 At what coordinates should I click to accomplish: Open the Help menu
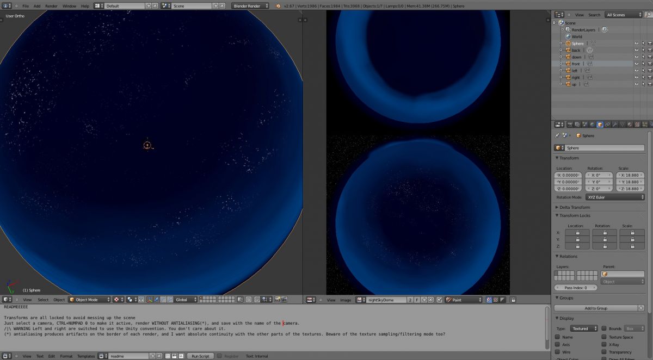85,5
